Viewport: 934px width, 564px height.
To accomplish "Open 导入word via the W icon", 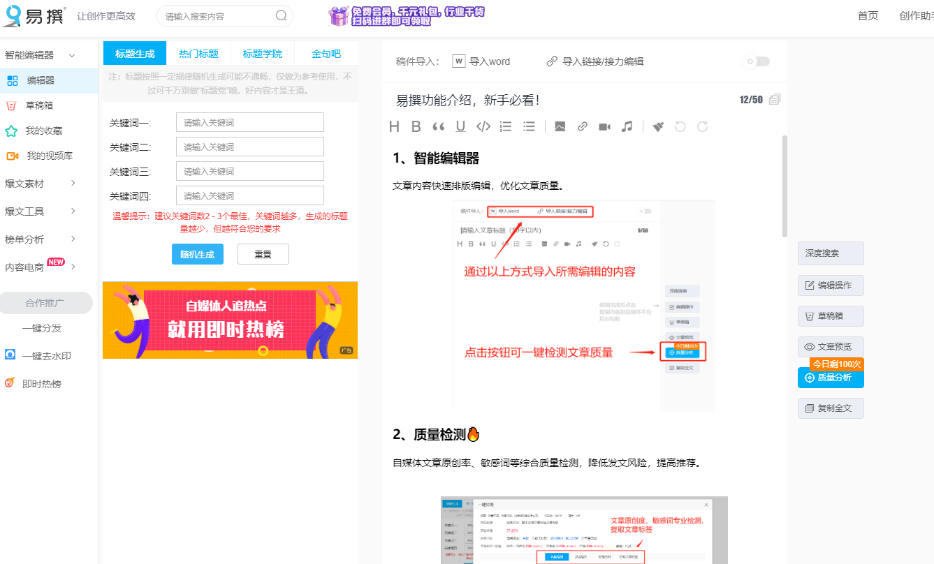I will pos(458,61).
